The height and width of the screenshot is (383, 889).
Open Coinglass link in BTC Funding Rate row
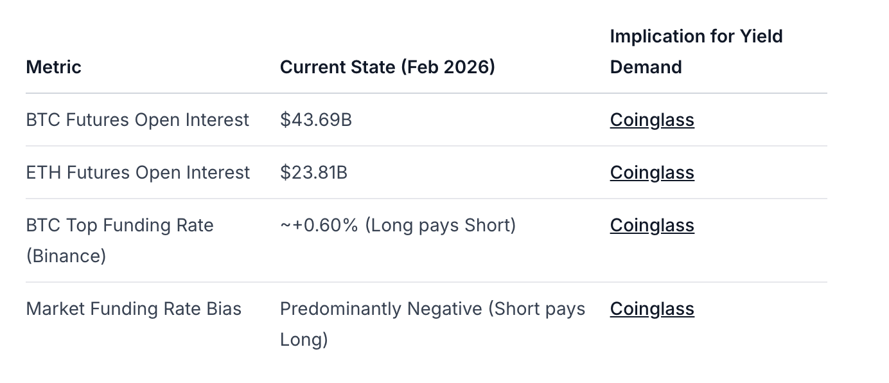point(651,226)
